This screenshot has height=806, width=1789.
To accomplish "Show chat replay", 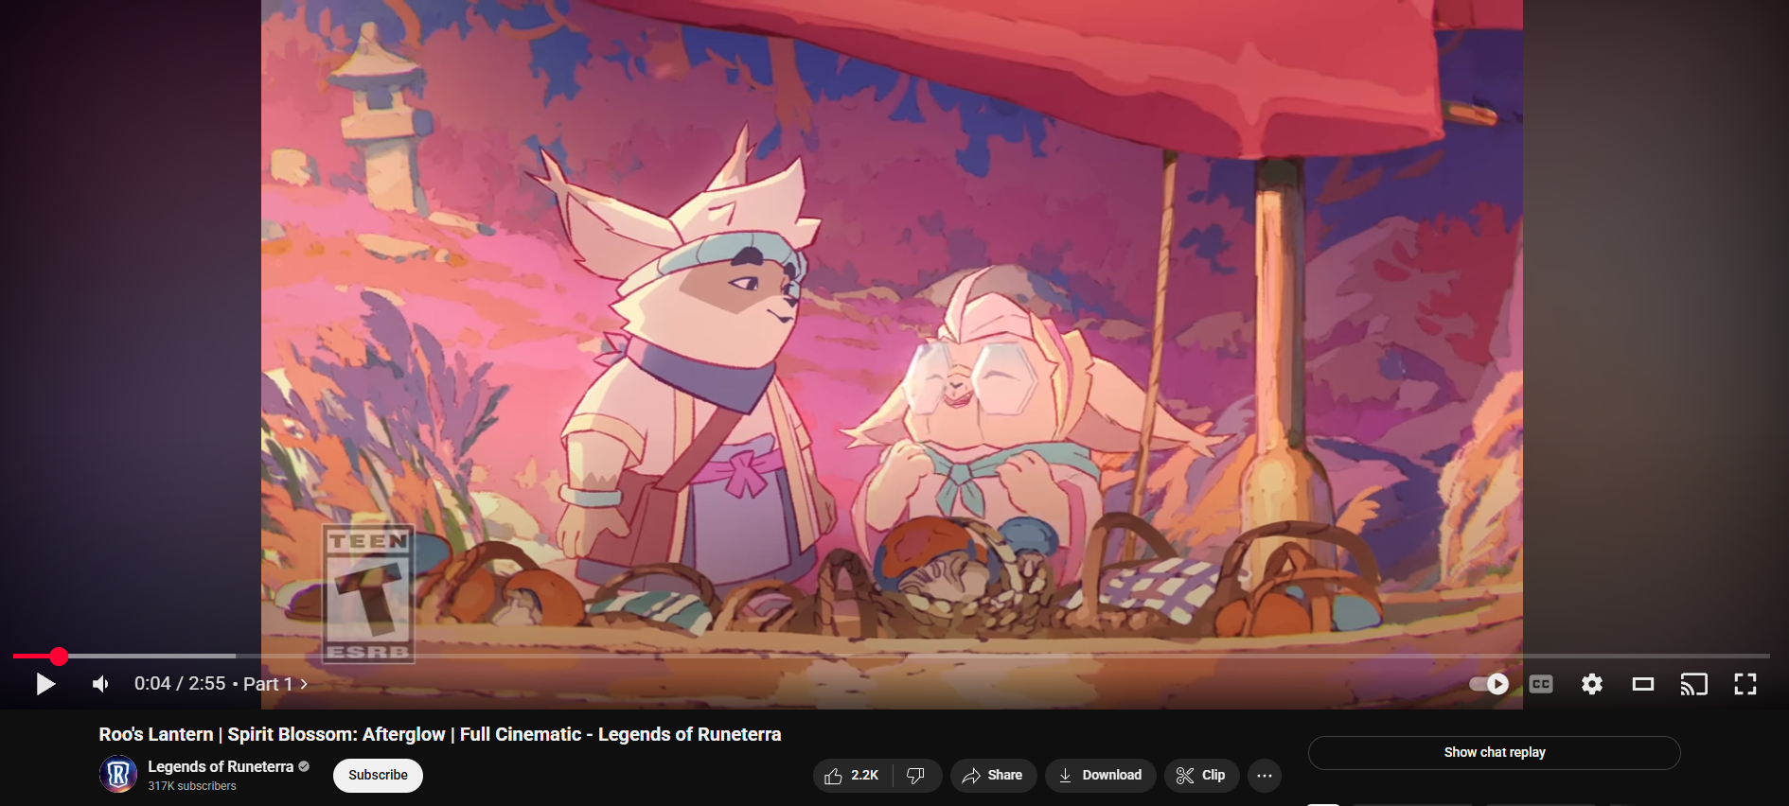I will 1494,752.
